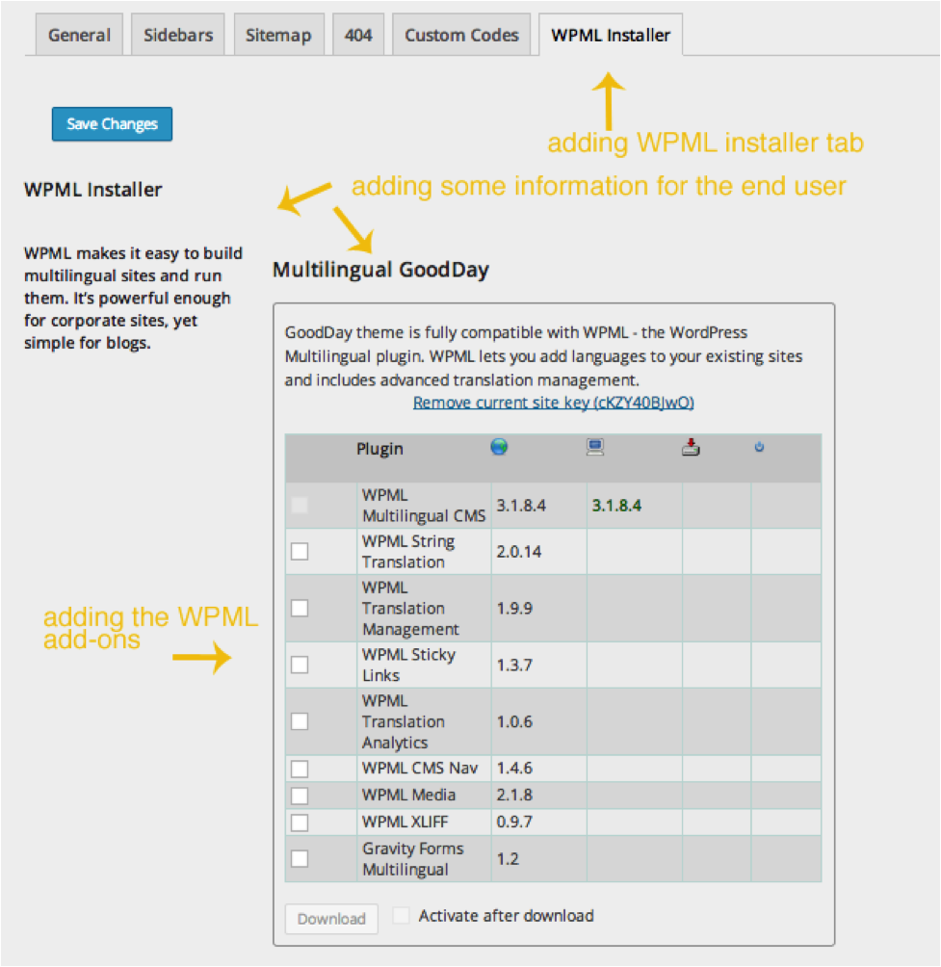This screenshot has height=967, width=941.
Task: Check the WPML String Translation checkbox
Action: (300, 551)
